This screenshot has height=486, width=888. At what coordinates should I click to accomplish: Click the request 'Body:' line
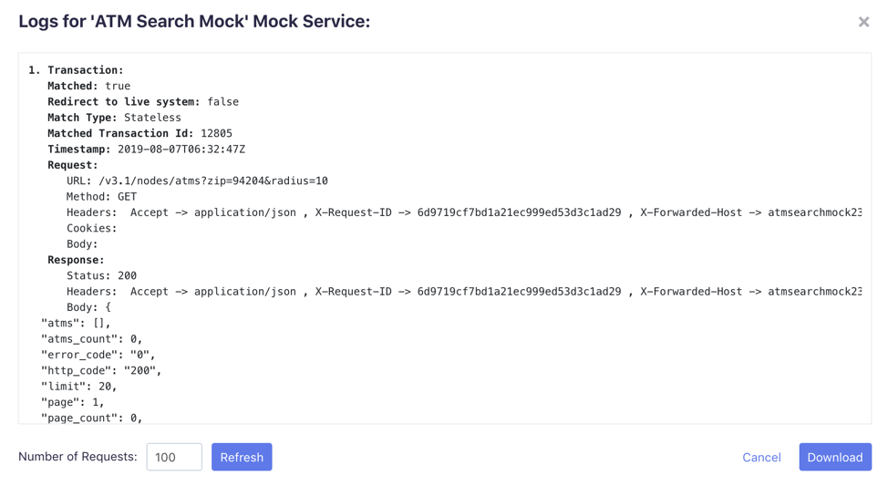point(82,244)
